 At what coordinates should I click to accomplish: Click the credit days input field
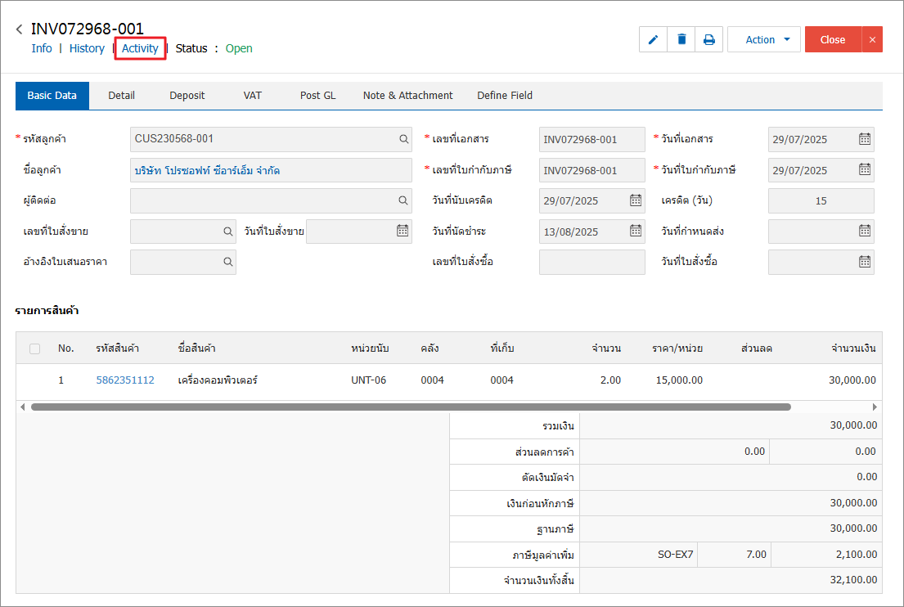(x=821, y=200)
